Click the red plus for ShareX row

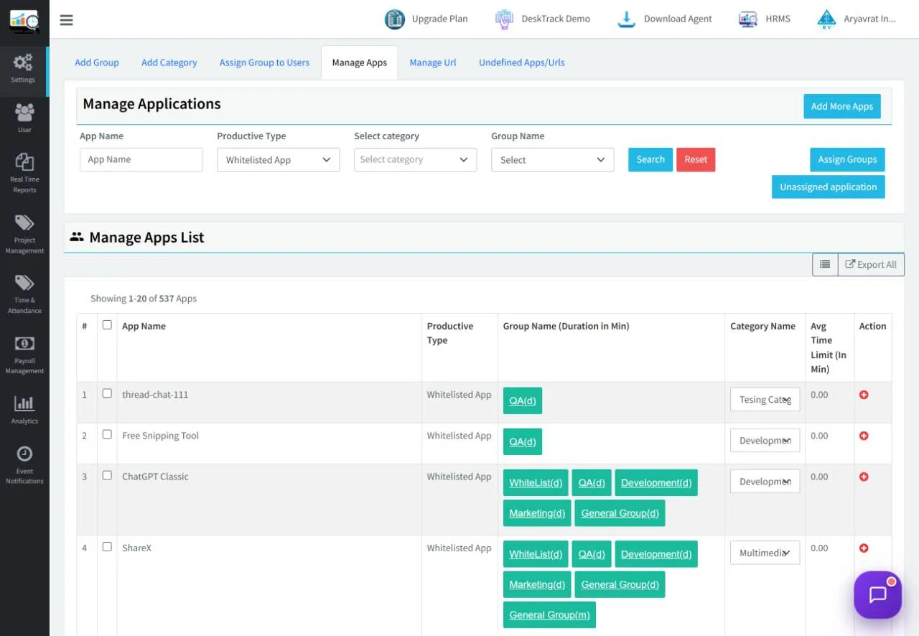tap(864, 548)
